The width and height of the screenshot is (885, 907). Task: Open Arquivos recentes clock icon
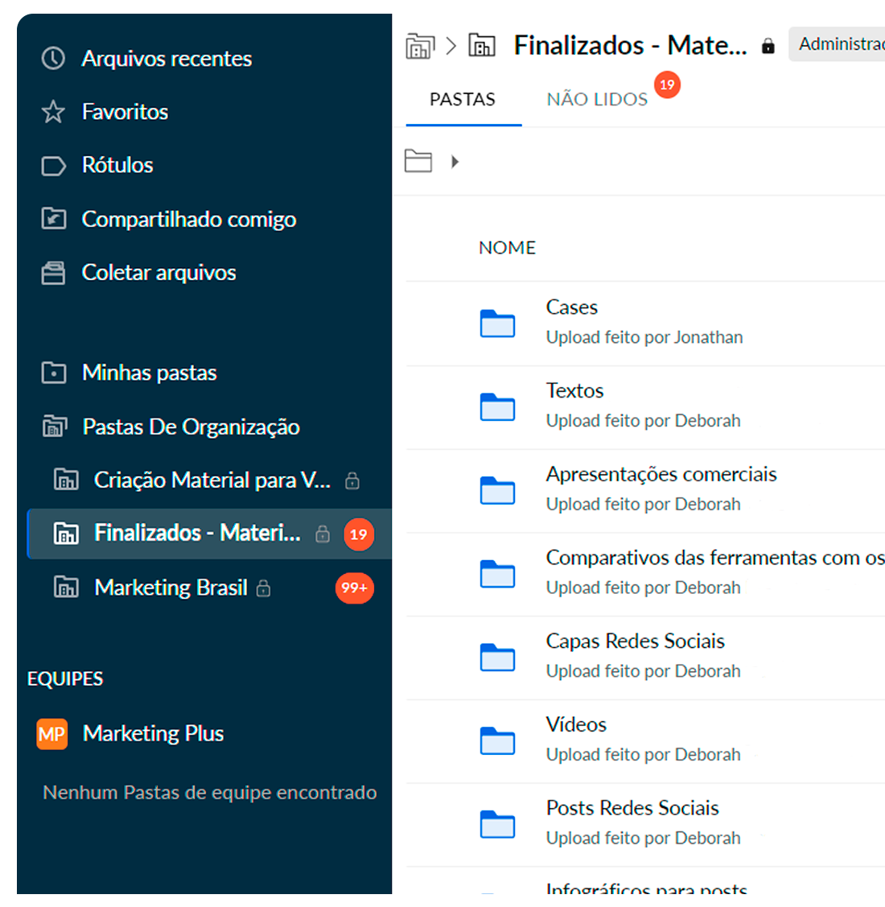(x=53, y=58)
